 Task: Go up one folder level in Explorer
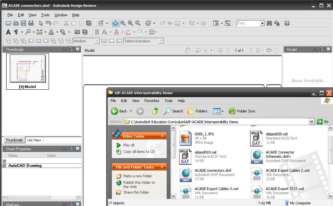(156, 111)
